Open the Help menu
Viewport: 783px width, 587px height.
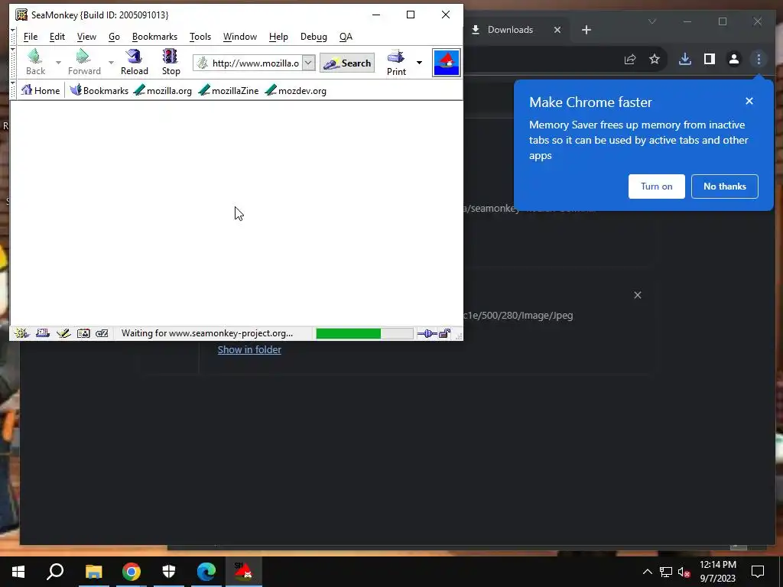(278, 37)
